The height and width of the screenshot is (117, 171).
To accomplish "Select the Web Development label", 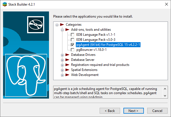I will (x=85, y=75).
